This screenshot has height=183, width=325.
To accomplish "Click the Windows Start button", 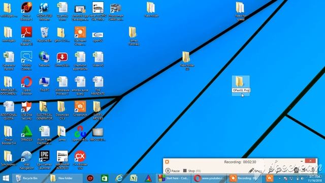I will tap(6, 178).
